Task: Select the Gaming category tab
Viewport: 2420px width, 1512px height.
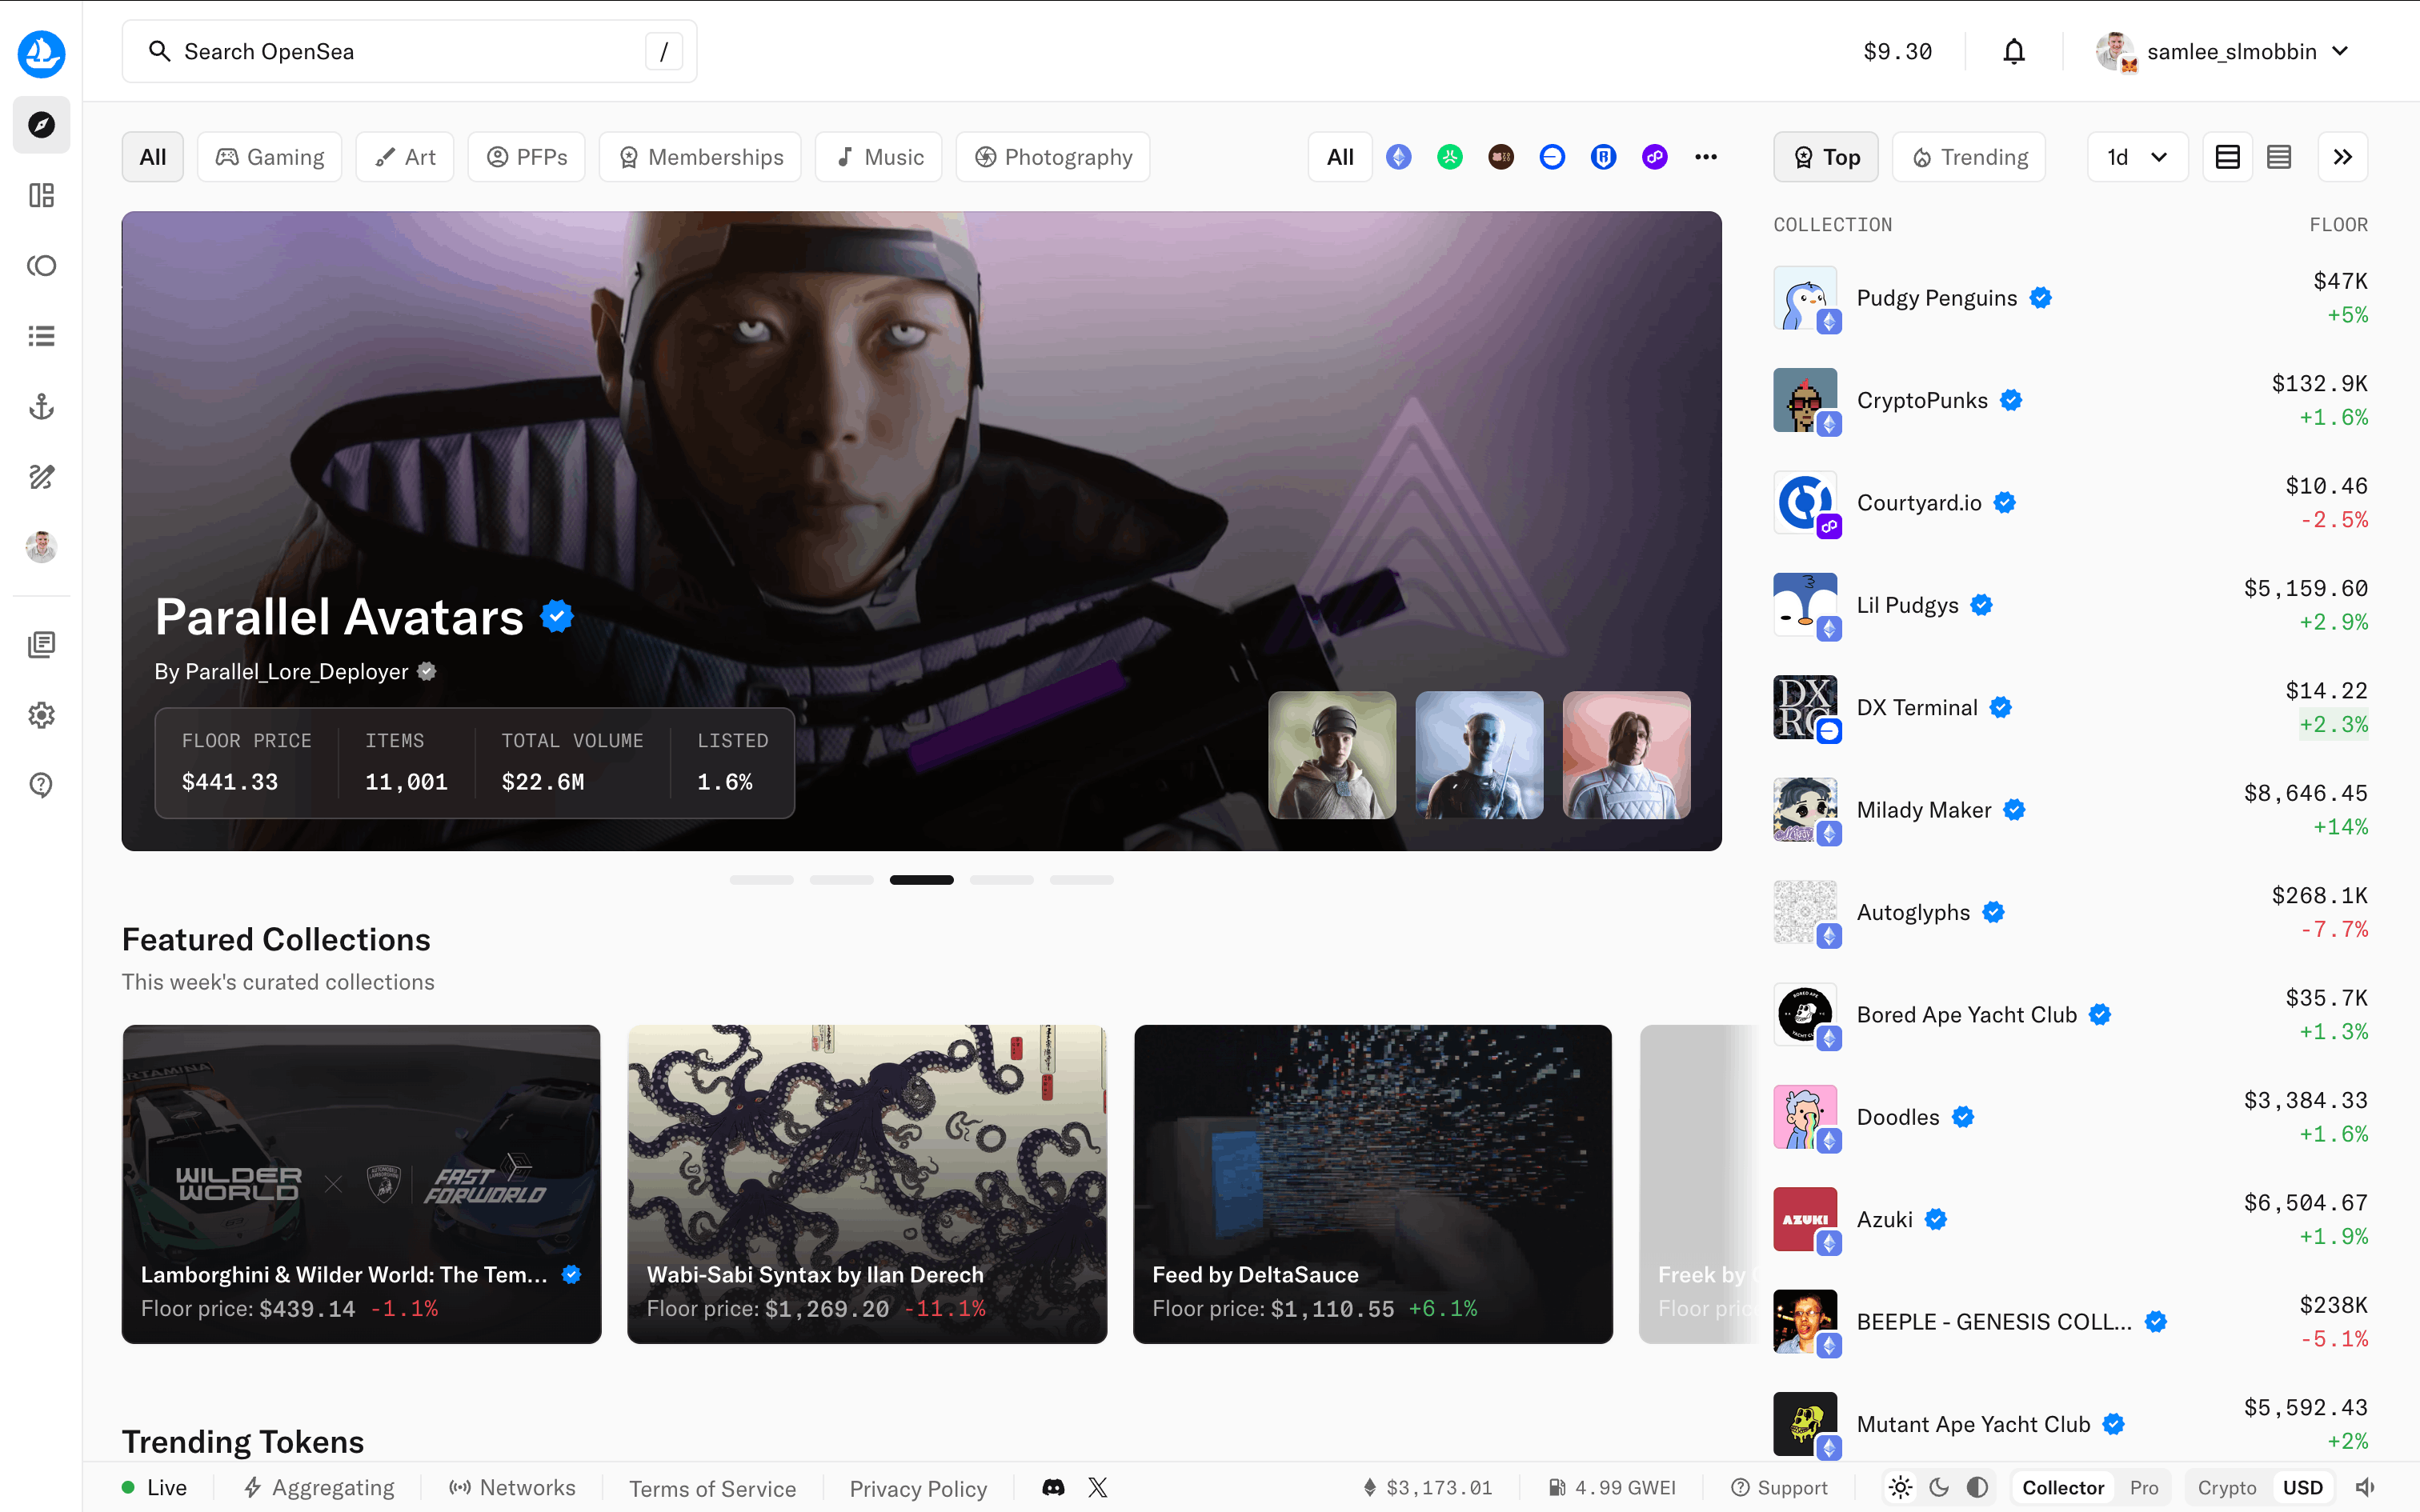Action: point(270,157)
